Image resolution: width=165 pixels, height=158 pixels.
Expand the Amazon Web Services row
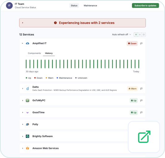[23, 148]
